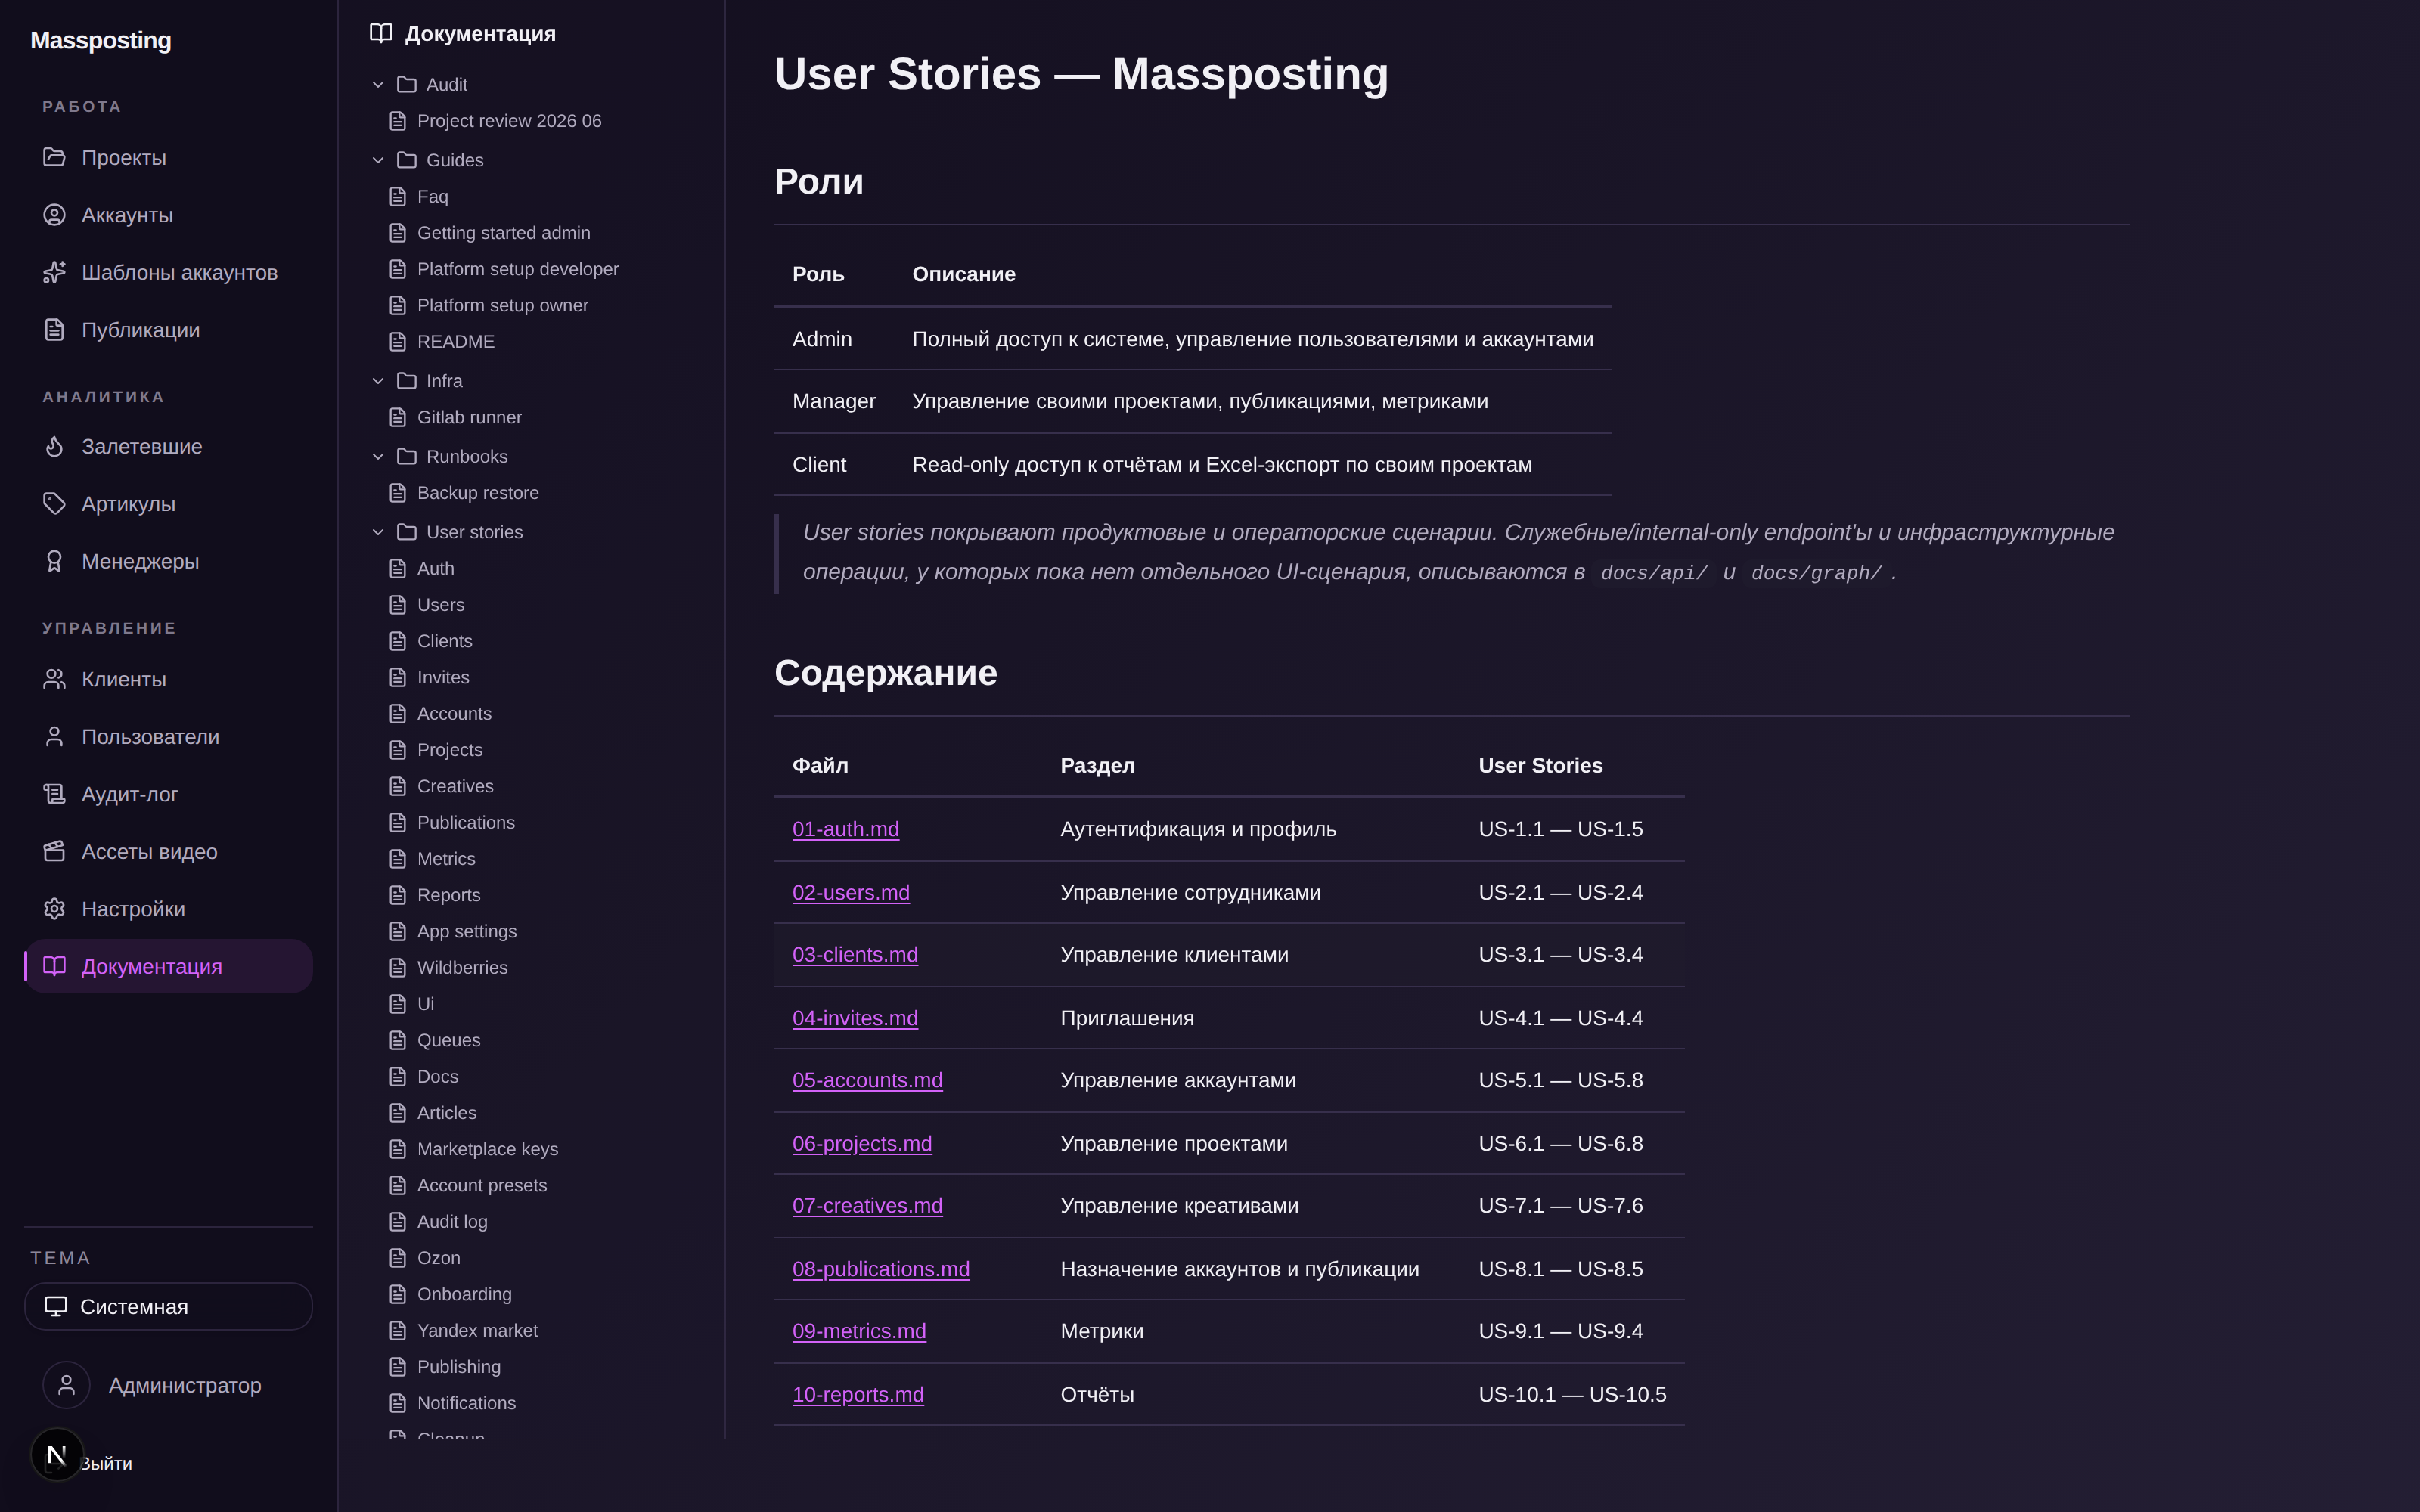Click the Администратор avatar icon
This screenshot has width=2420, height=1512.
(66, 1385)
